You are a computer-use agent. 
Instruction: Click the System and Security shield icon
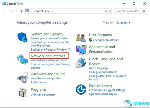tap(22, 38)
